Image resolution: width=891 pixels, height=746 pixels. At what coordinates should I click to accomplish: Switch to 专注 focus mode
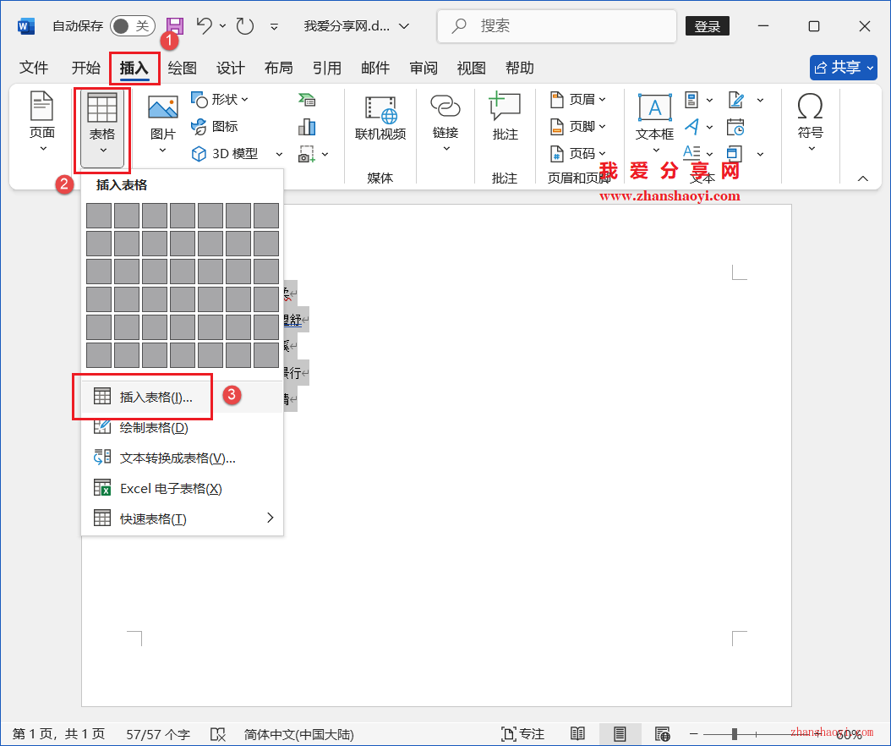point(522,734)
